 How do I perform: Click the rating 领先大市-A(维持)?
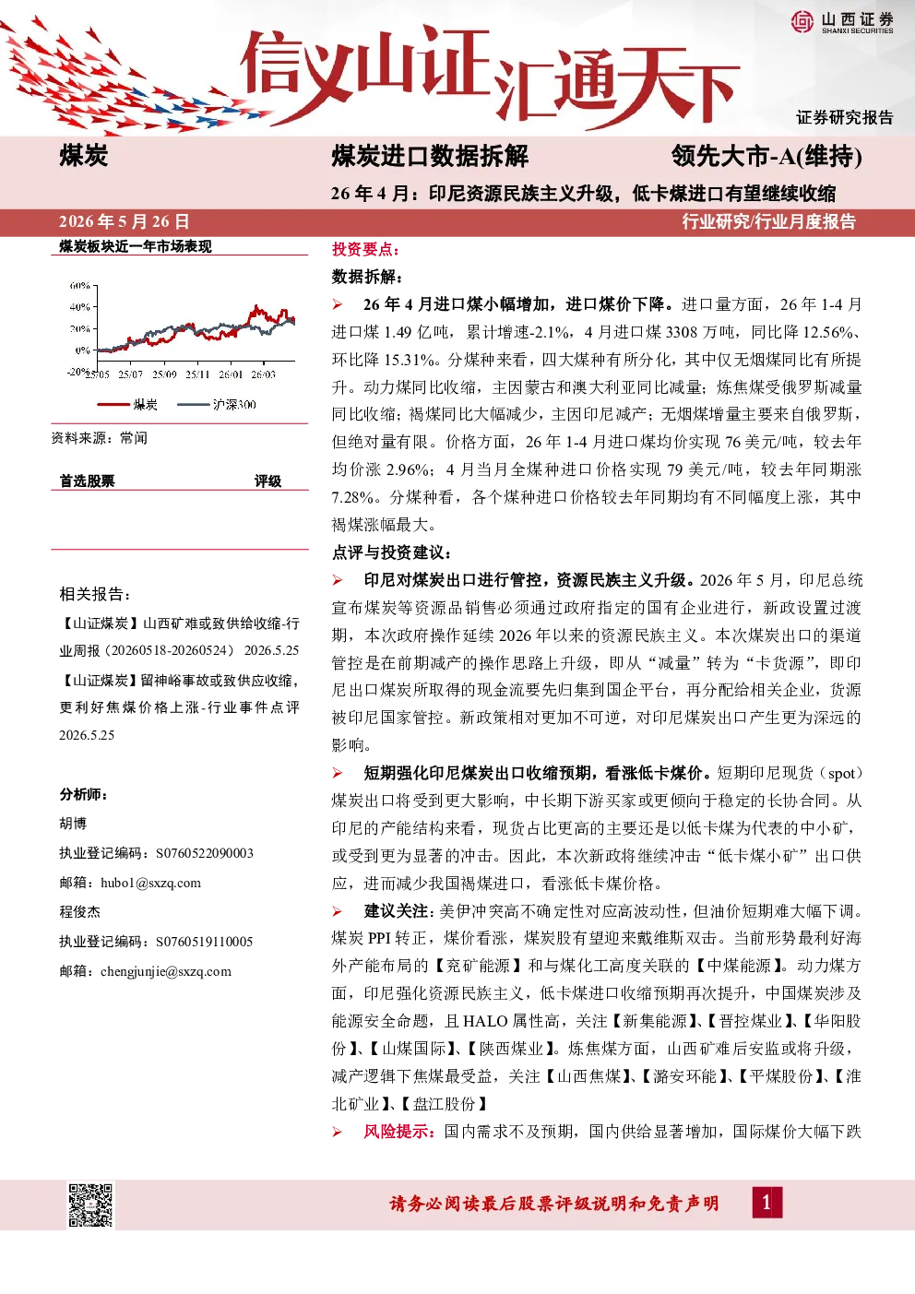(x=766, y=157)
